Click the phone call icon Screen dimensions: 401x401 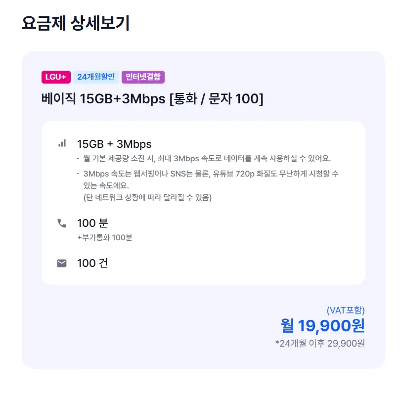[62, 223]
